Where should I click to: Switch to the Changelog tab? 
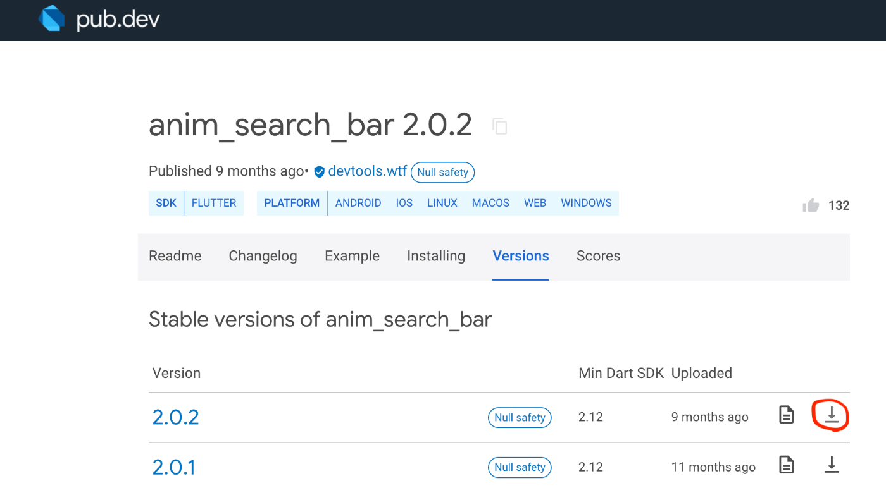pos(263,256)
